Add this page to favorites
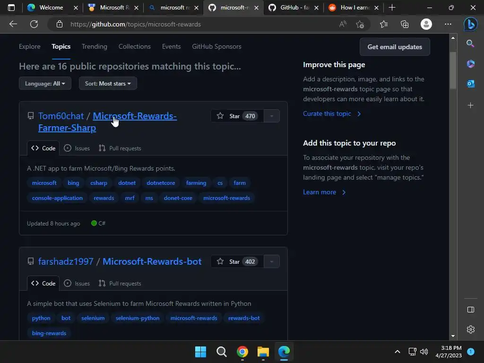This screenshot has width=484, height=363. pyautogui.click(x=360, y=24)
